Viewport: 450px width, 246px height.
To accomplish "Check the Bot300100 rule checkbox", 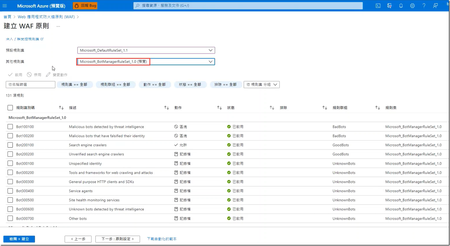I will (10, 163).
